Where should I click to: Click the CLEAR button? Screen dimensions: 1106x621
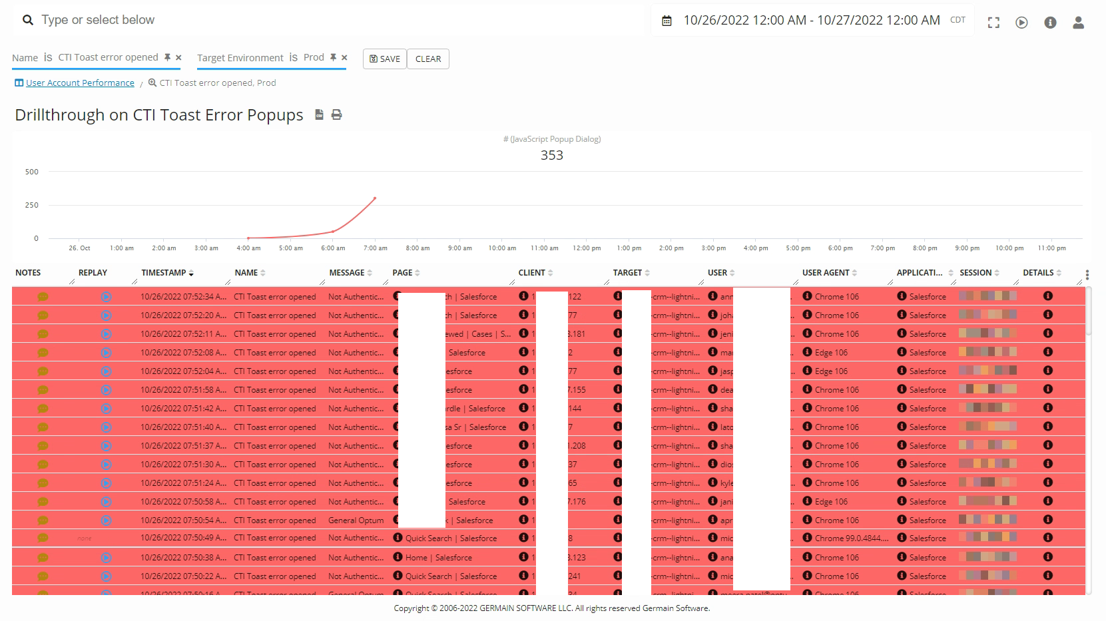[428, 59]
